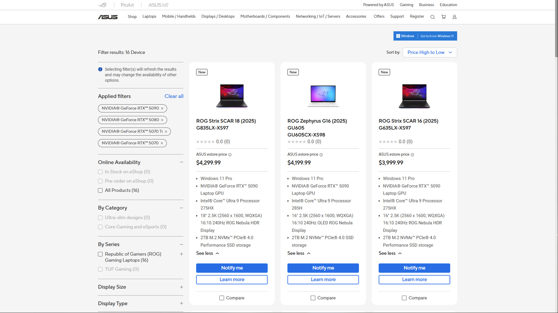This screenshot has height=313, width=558.
Task: Click the user account icon
Action: tap(455, 17)
